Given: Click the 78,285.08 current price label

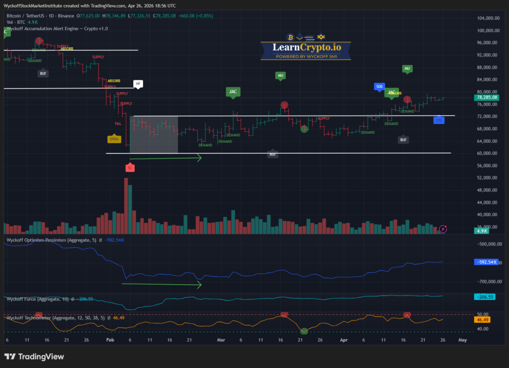Looking at the screenshot, I should click(487, 98).
